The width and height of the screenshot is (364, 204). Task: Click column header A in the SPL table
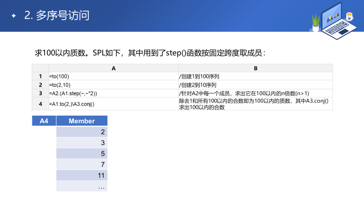113,68
